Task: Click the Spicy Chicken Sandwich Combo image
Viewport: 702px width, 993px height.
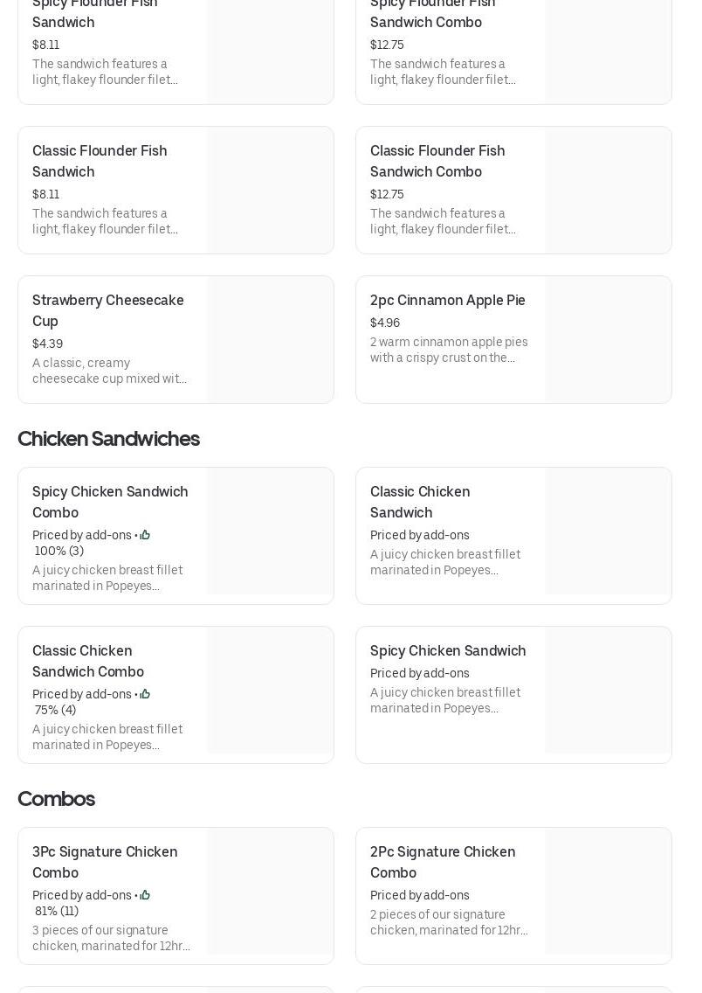Action: tap(270, 531)
